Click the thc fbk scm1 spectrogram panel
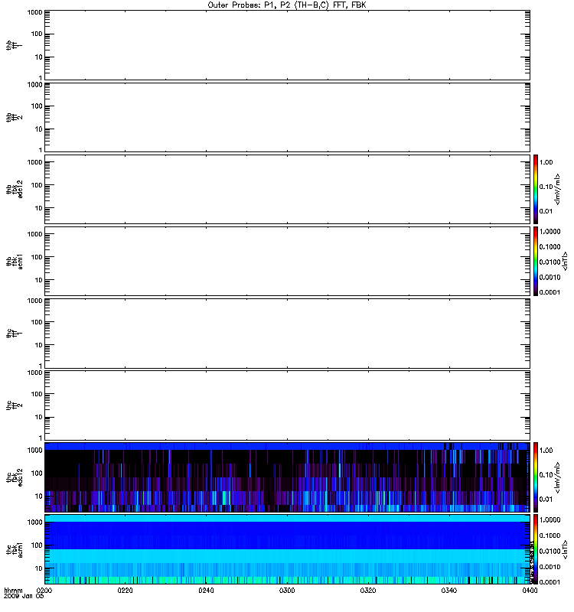The width and height of the screenshot is (574, 612). click(x=288, y=549)
